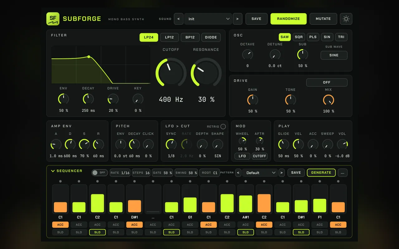The height and width of the screenshot is (249, 399).
Task: Select the TRI oscillator waveform
Action: (x=341, y=37)
